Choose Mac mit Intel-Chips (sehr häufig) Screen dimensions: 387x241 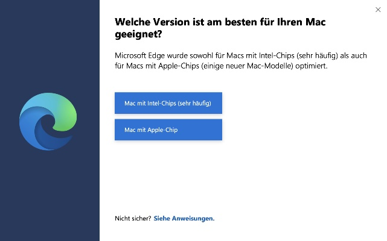pos(168,103)
